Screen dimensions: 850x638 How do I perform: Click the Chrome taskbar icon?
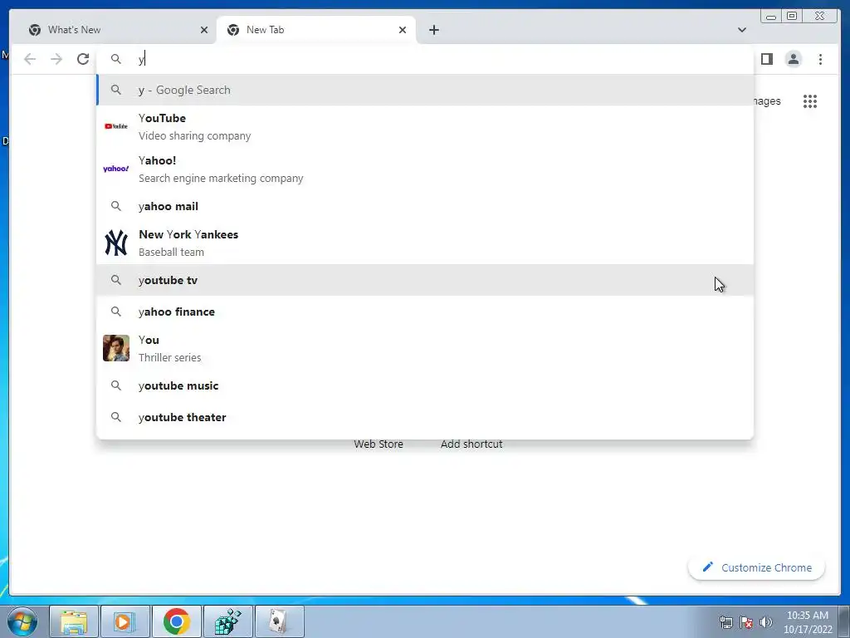pos(177,621)
